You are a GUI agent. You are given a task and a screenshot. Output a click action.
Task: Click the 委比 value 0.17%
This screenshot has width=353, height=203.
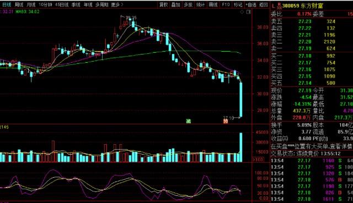[x=304, y=14]
